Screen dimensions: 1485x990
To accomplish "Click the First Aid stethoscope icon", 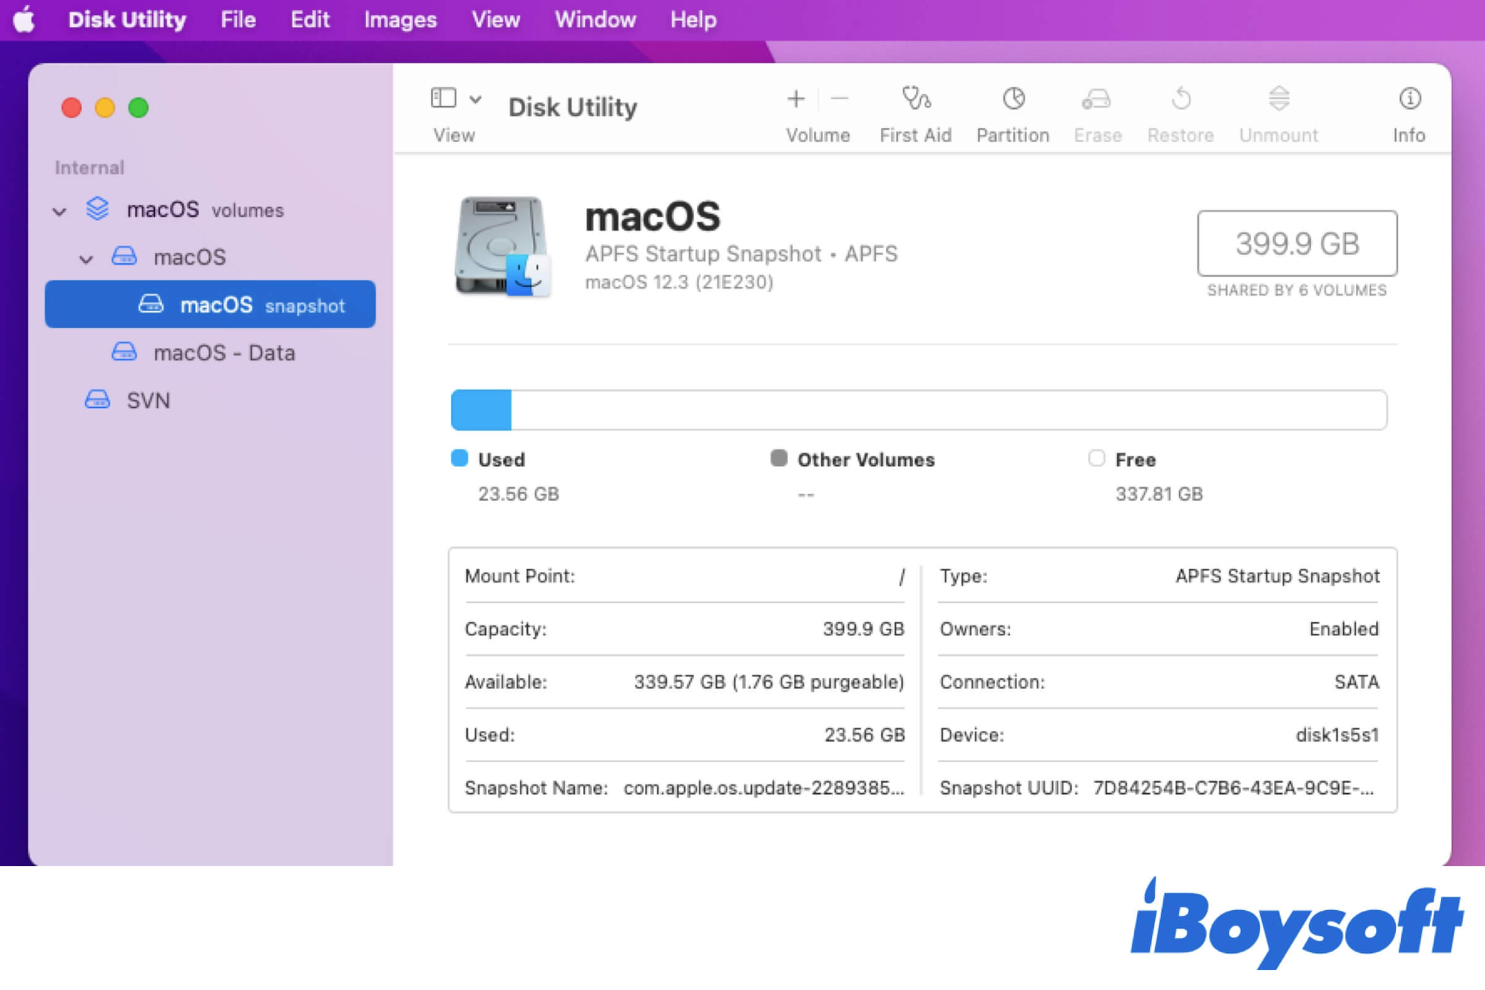I will click(916, 99).
